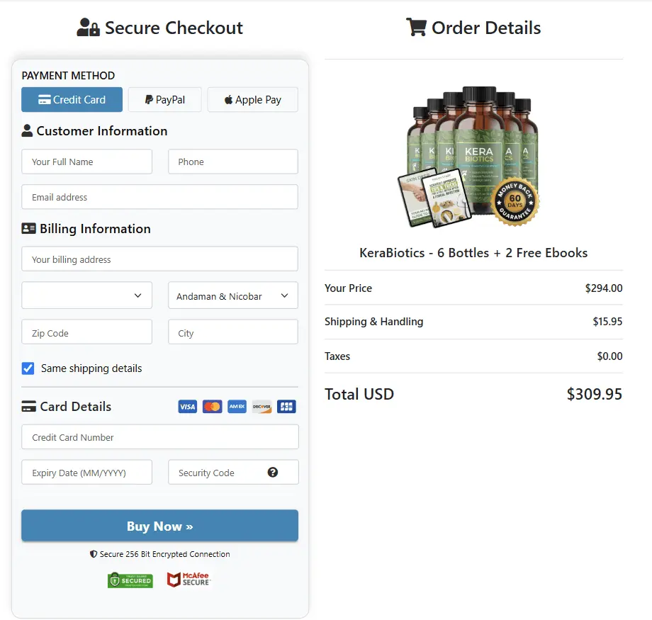Click the Visa card icon
Screen dimensions: 652x620
pyautogui.click(x=187, y=407)
